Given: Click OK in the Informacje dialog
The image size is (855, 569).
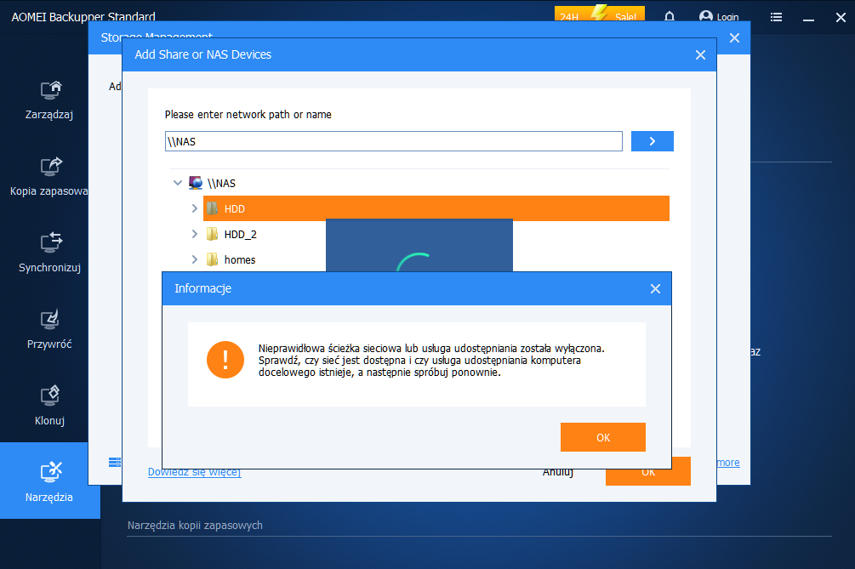Looking at the screenshot, I should tap(603, 437).
